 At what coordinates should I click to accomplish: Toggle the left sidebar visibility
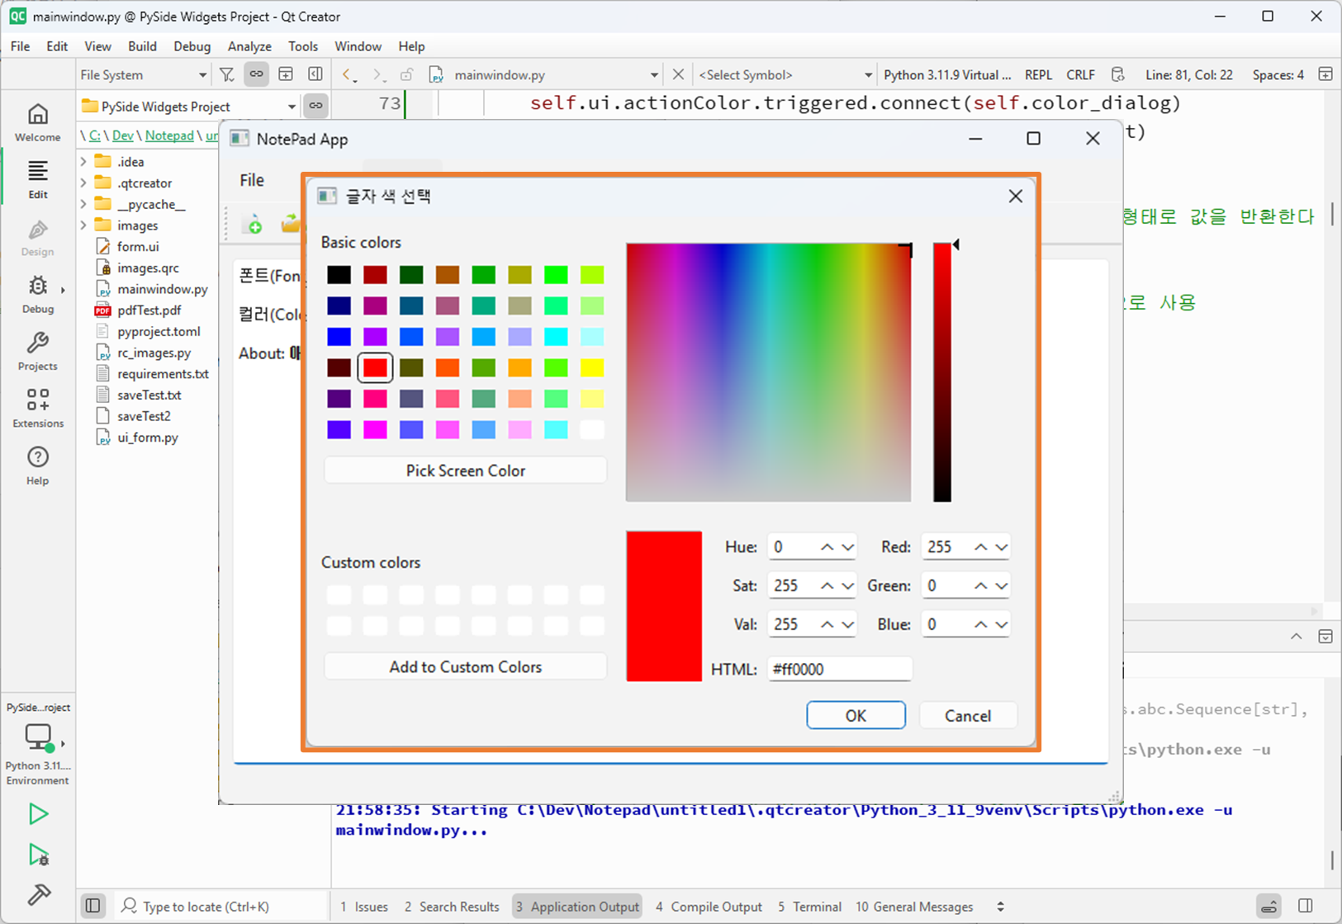(x=92, y=906)
